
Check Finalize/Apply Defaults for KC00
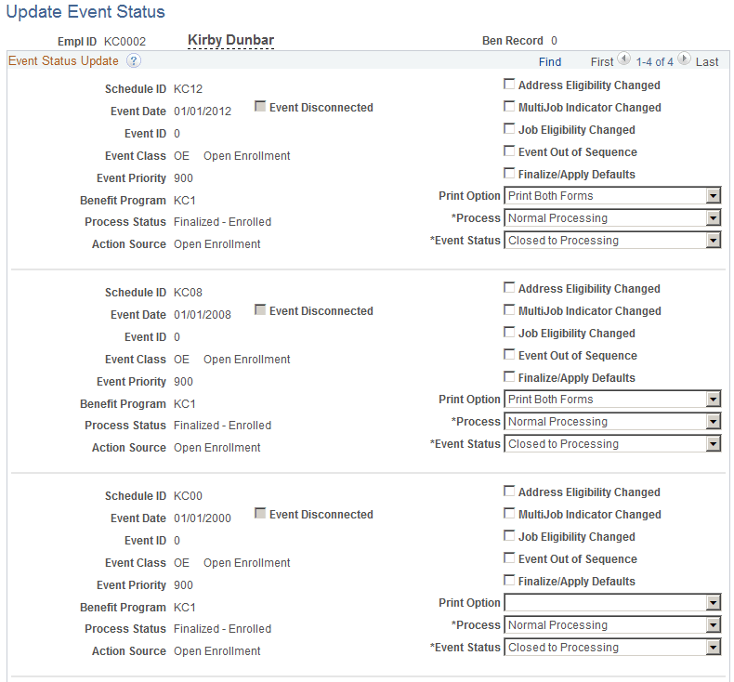point(509,580)
